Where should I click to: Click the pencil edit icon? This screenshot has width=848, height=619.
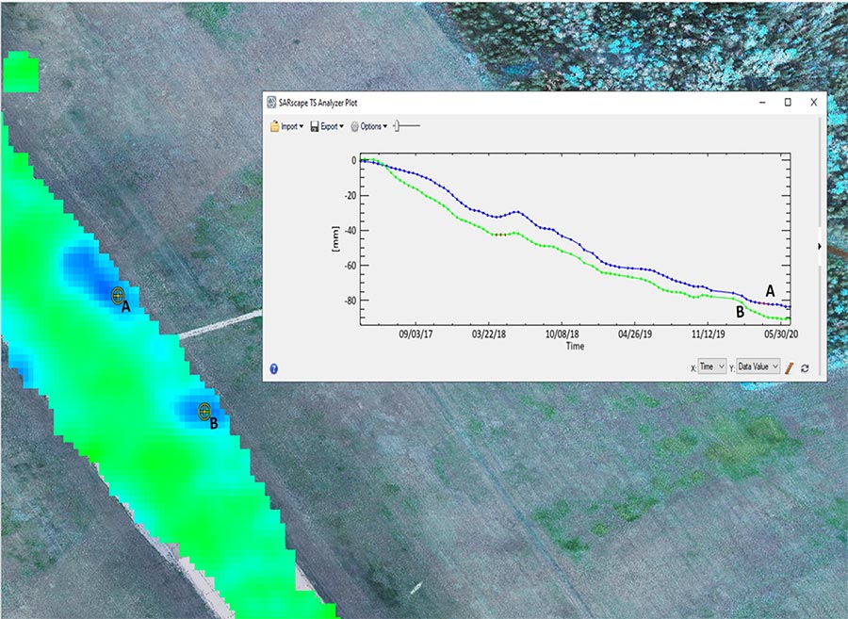pyautogui.click(x=790, y=367)
